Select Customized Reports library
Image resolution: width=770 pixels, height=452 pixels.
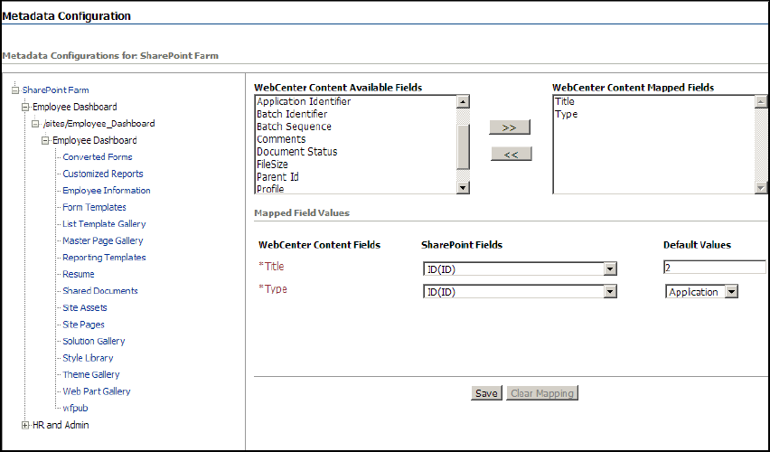pos(103,174)
